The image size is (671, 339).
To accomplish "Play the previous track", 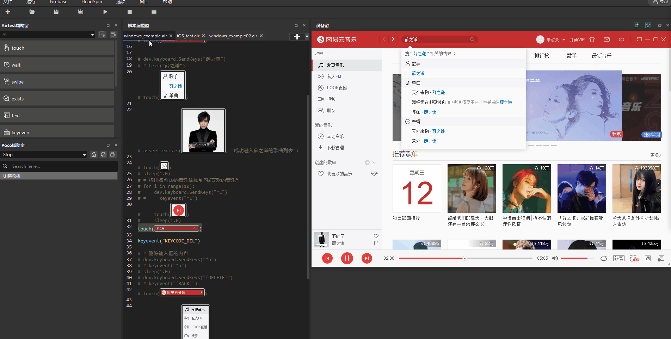I will (x=327, y=258).
